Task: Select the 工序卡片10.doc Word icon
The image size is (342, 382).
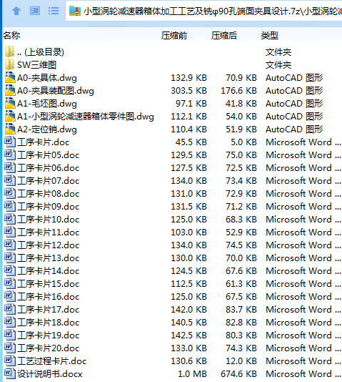Action: (x=10, y=220)
